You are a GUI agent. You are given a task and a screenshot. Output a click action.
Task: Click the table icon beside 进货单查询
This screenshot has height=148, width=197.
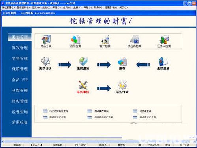tap(135, 111)
